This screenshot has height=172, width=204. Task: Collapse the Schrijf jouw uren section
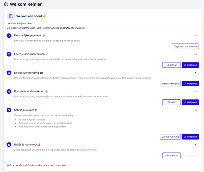(195, 110)
